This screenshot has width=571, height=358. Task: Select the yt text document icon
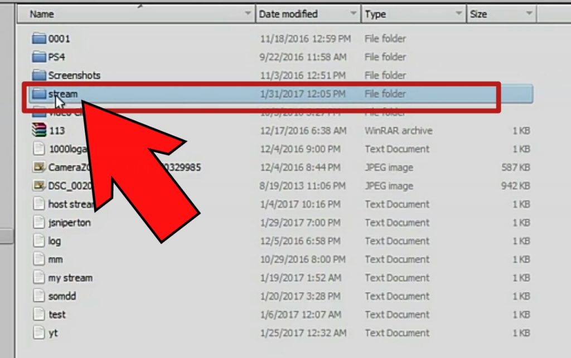[x=38, y=333]
